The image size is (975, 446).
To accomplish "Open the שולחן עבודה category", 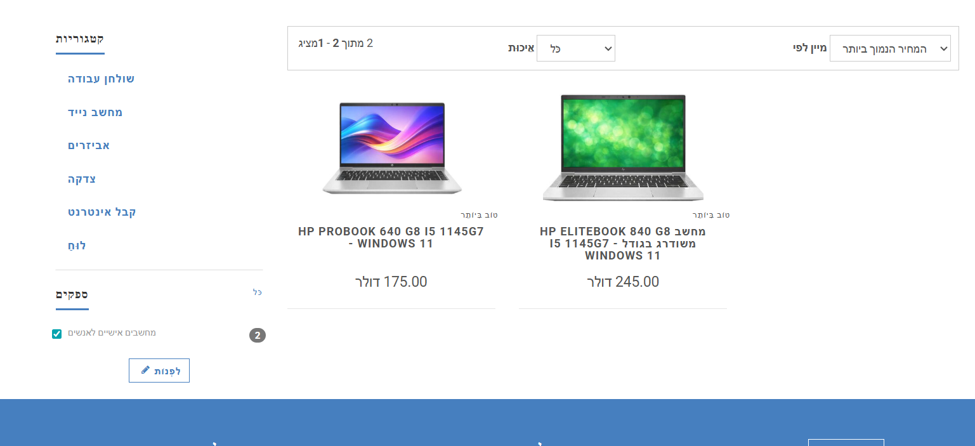I will click(x=101, y=79).
